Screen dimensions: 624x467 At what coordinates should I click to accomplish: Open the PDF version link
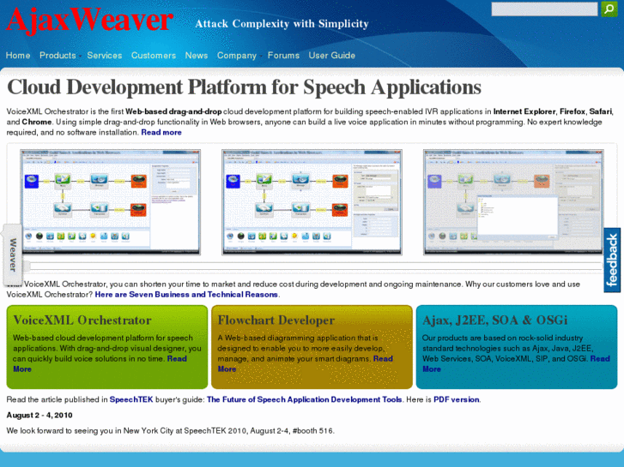456,399
